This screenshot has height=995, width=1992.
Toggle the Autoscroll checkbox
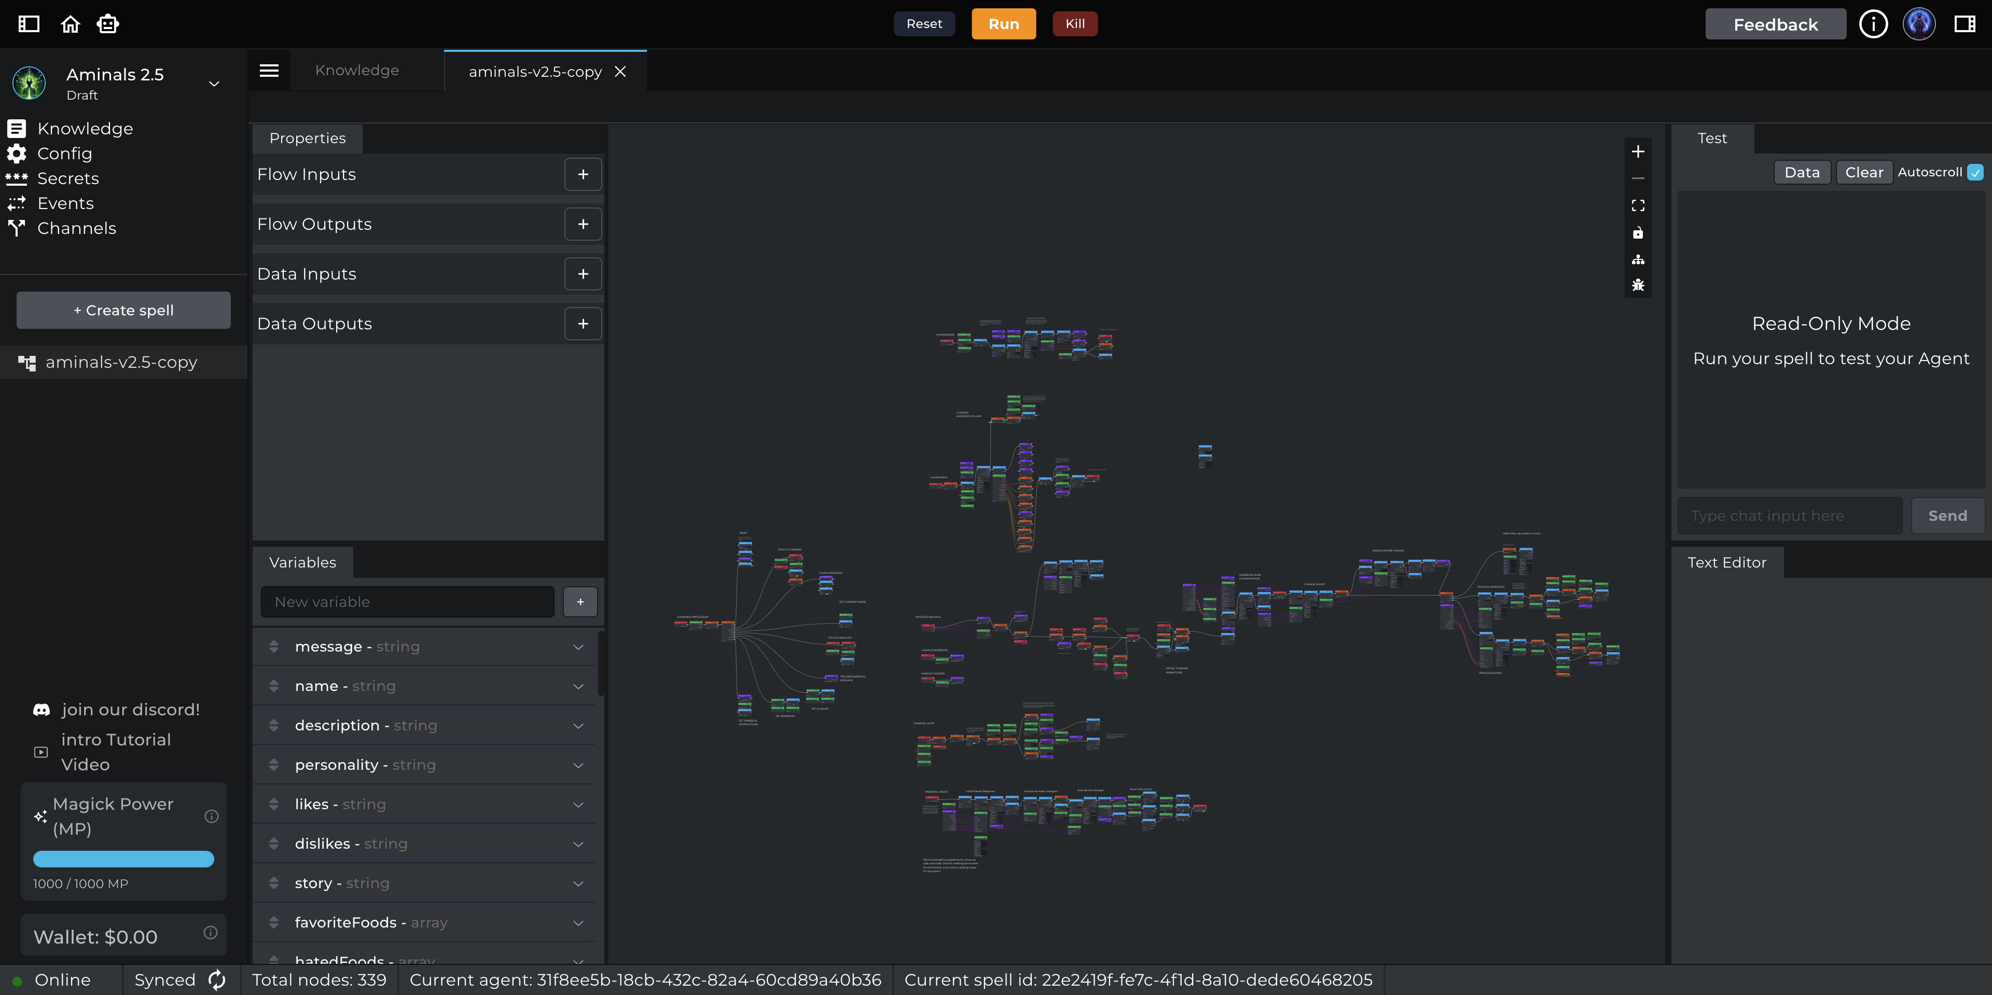click(x=1975, y=172)
